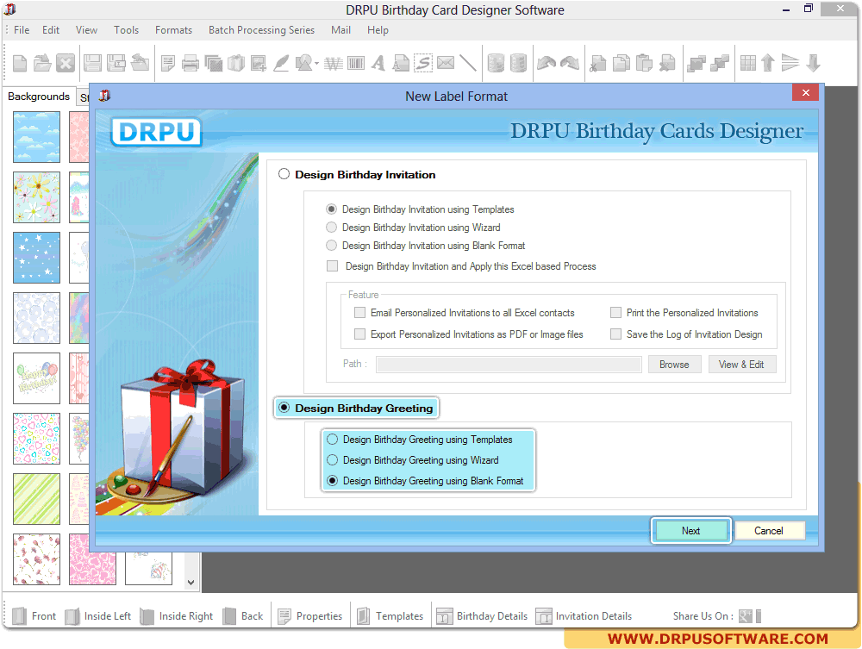The width and height of the screenshot is (862, 649).
Task: Click the Redo arrow toolbar icon
Action: click(570, 63)
